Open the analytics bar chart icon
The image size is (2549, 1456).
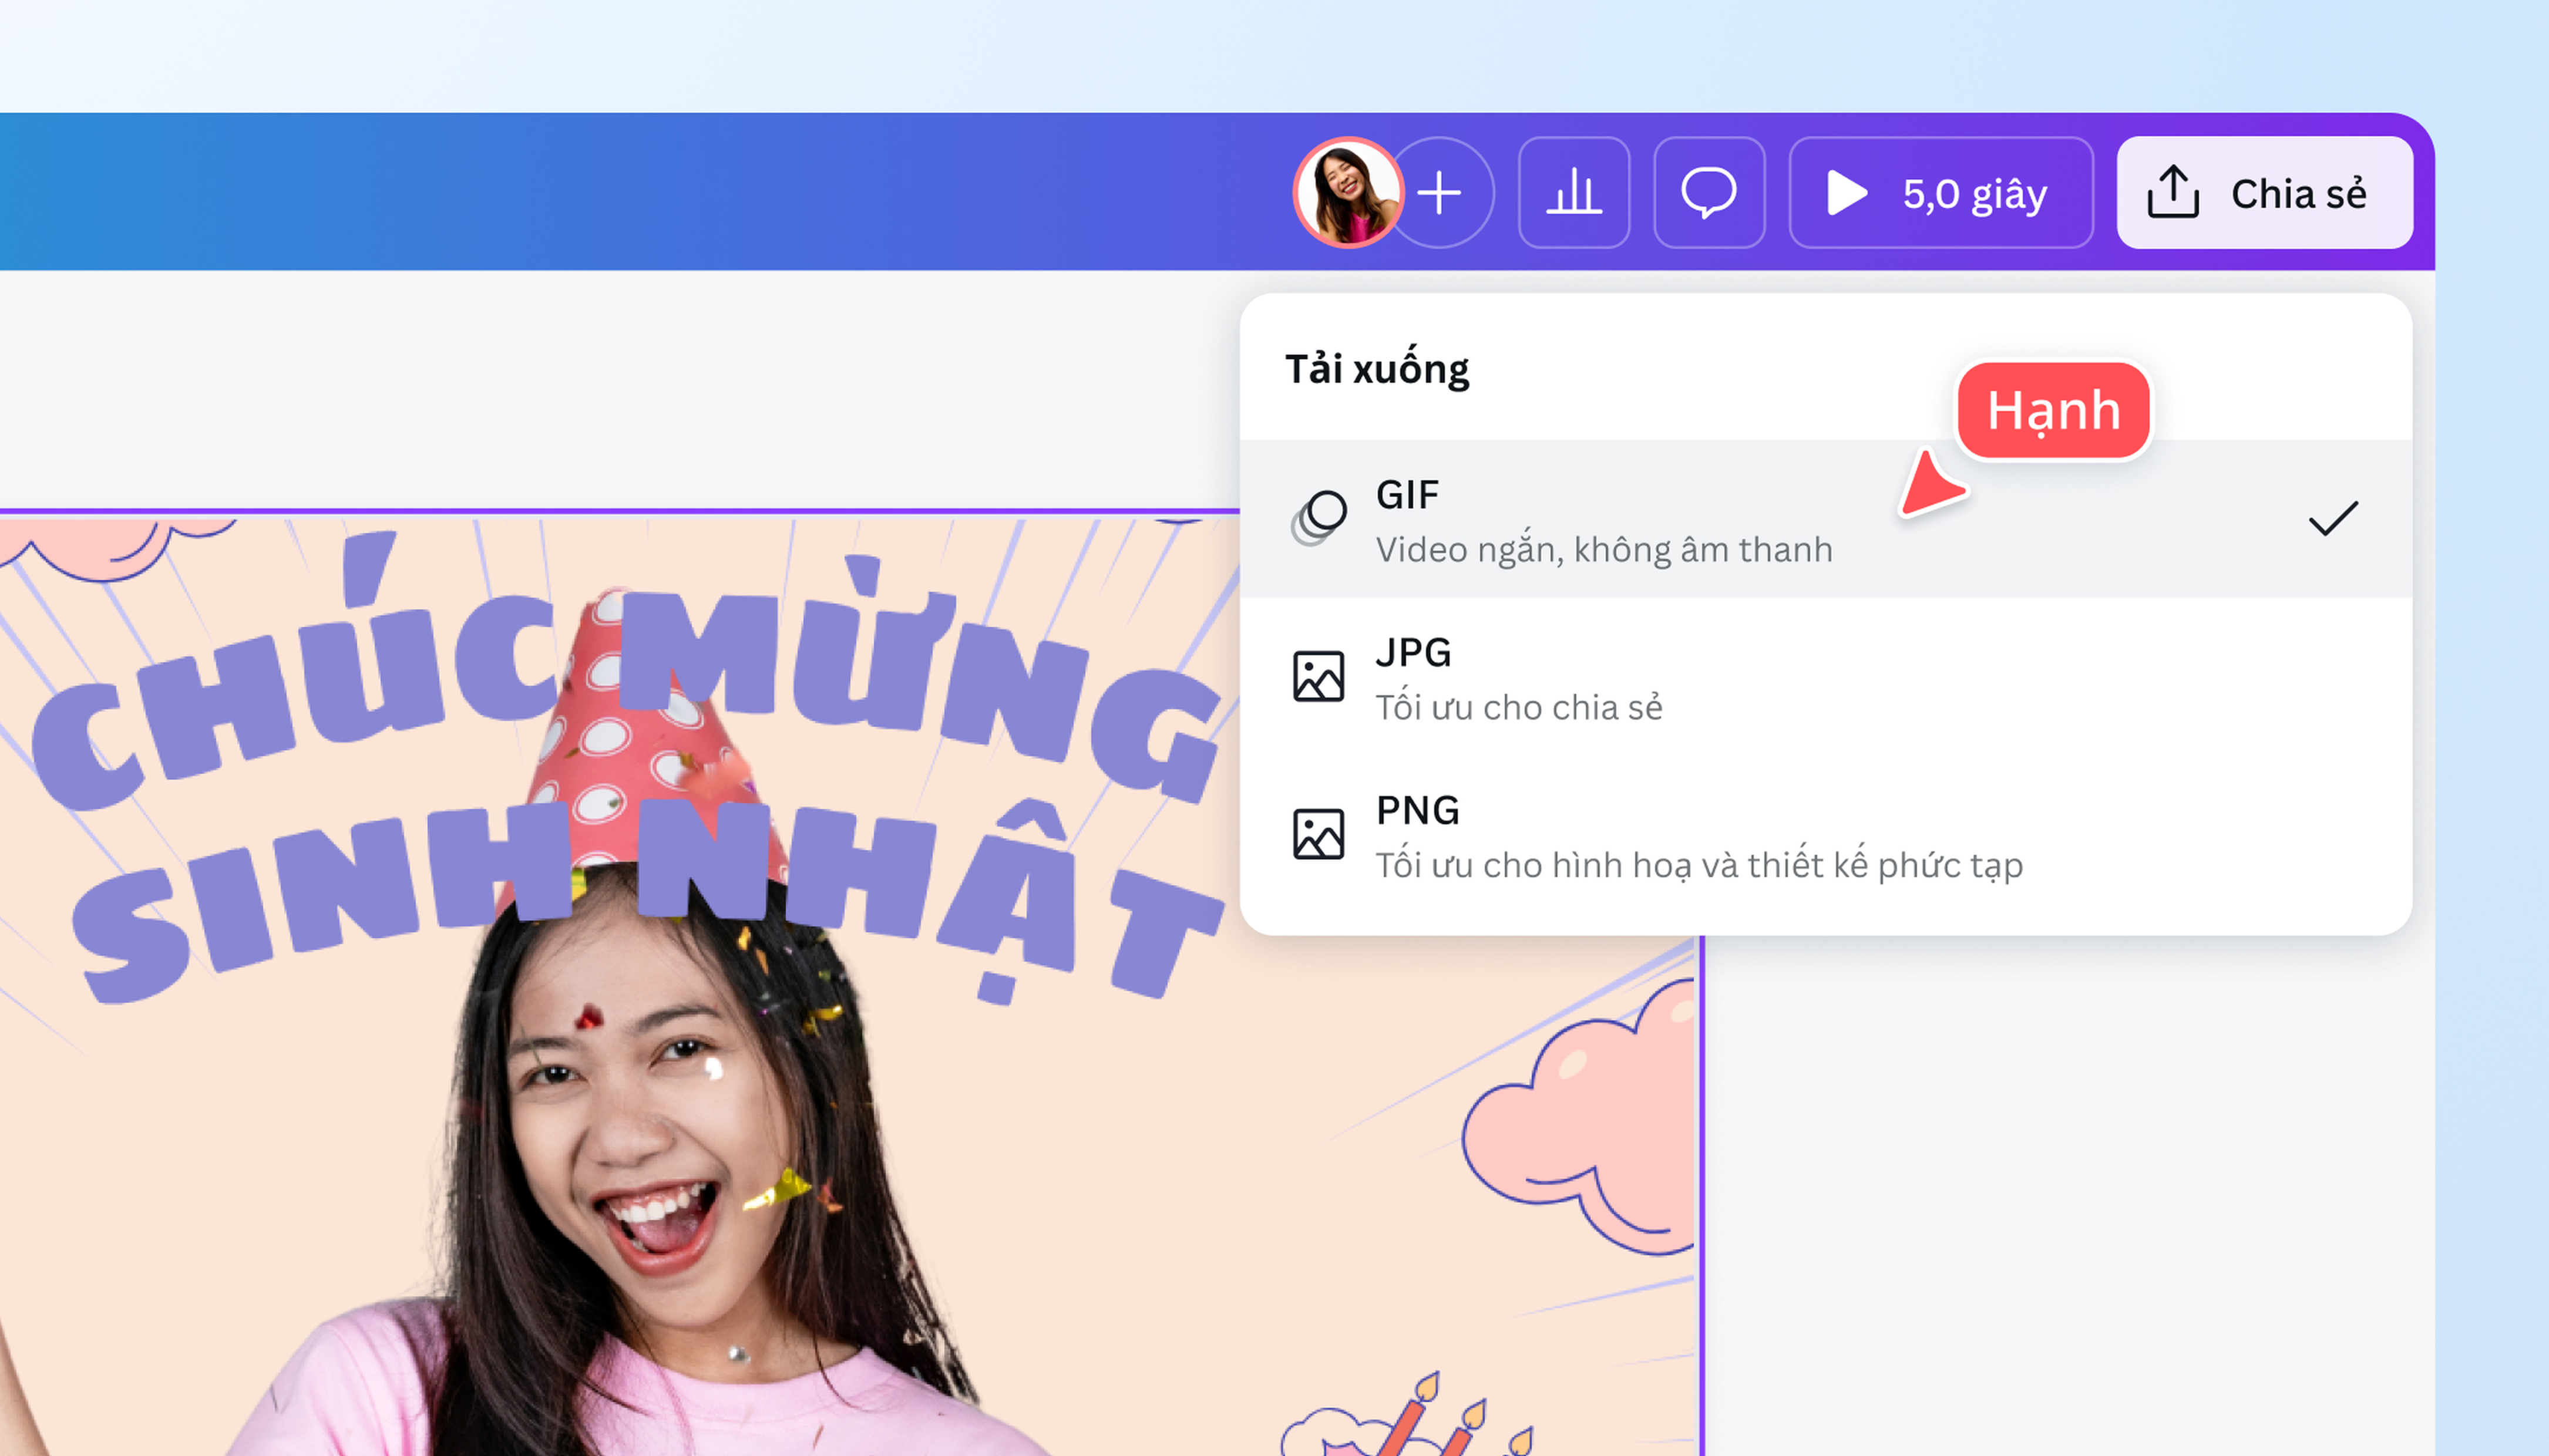[1573, 193]
